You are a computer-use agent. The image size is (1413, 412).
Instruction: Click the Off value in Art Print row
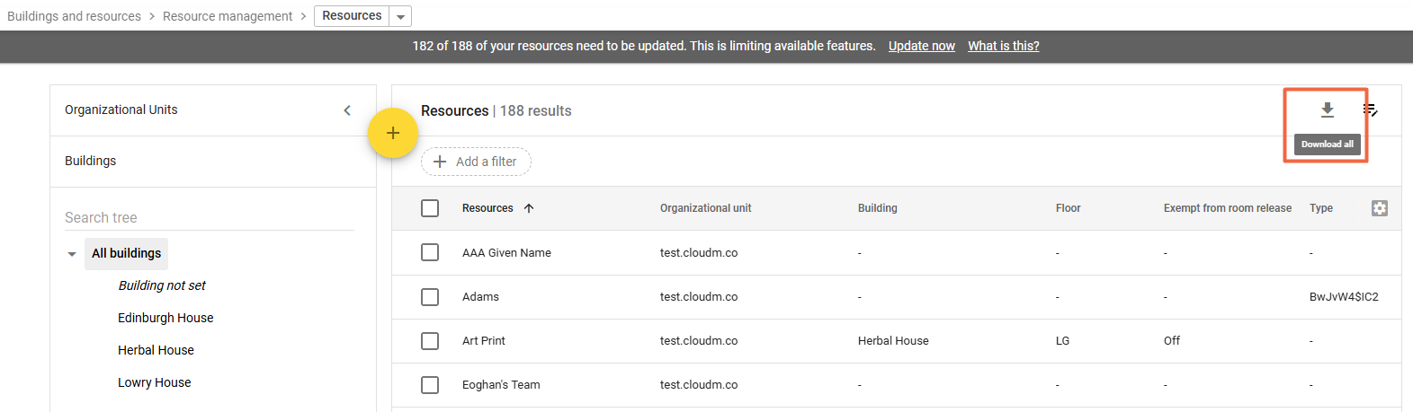1172,341
